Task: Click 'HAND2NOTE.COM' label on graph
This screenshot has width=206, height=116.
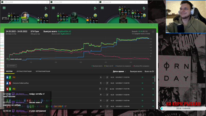Action: [16, 59]
